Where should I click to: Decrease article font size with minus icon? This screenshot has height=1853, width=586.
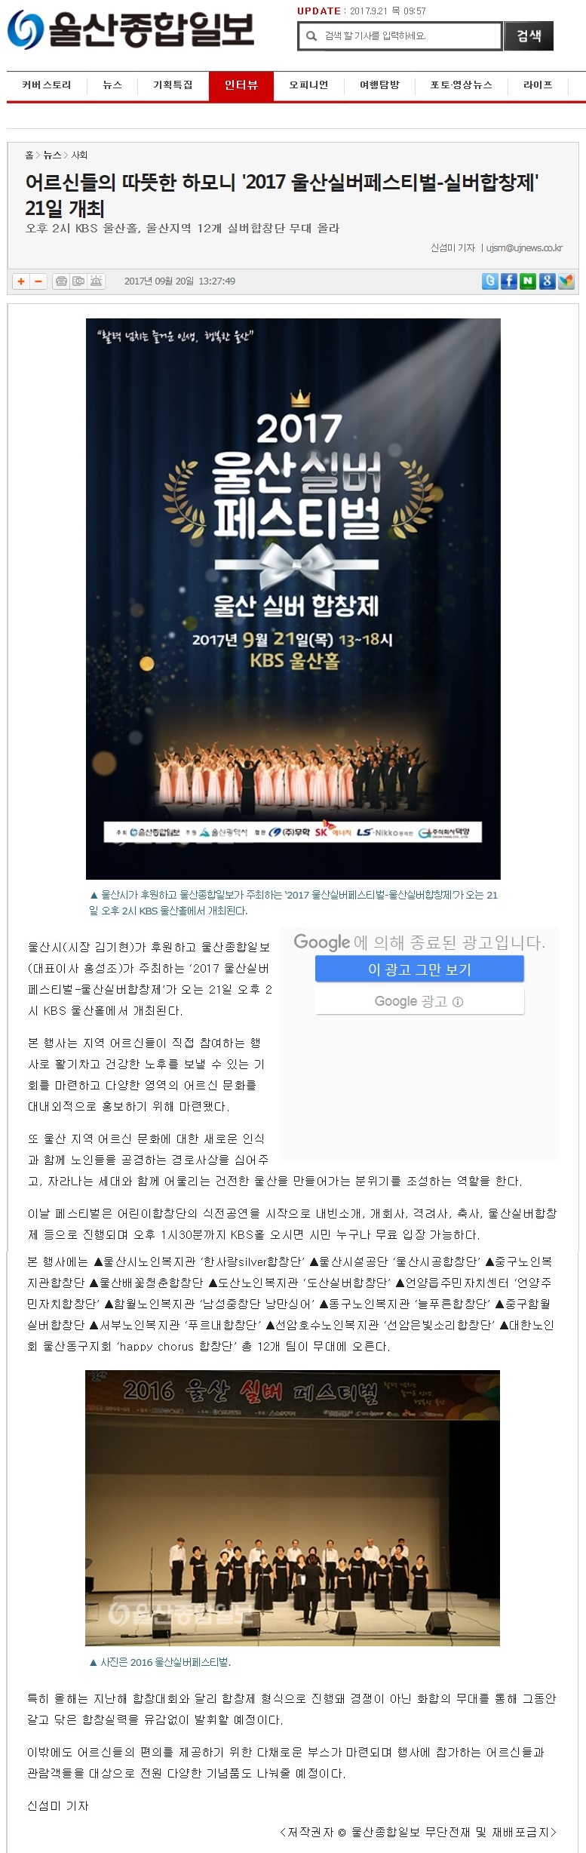38,281
